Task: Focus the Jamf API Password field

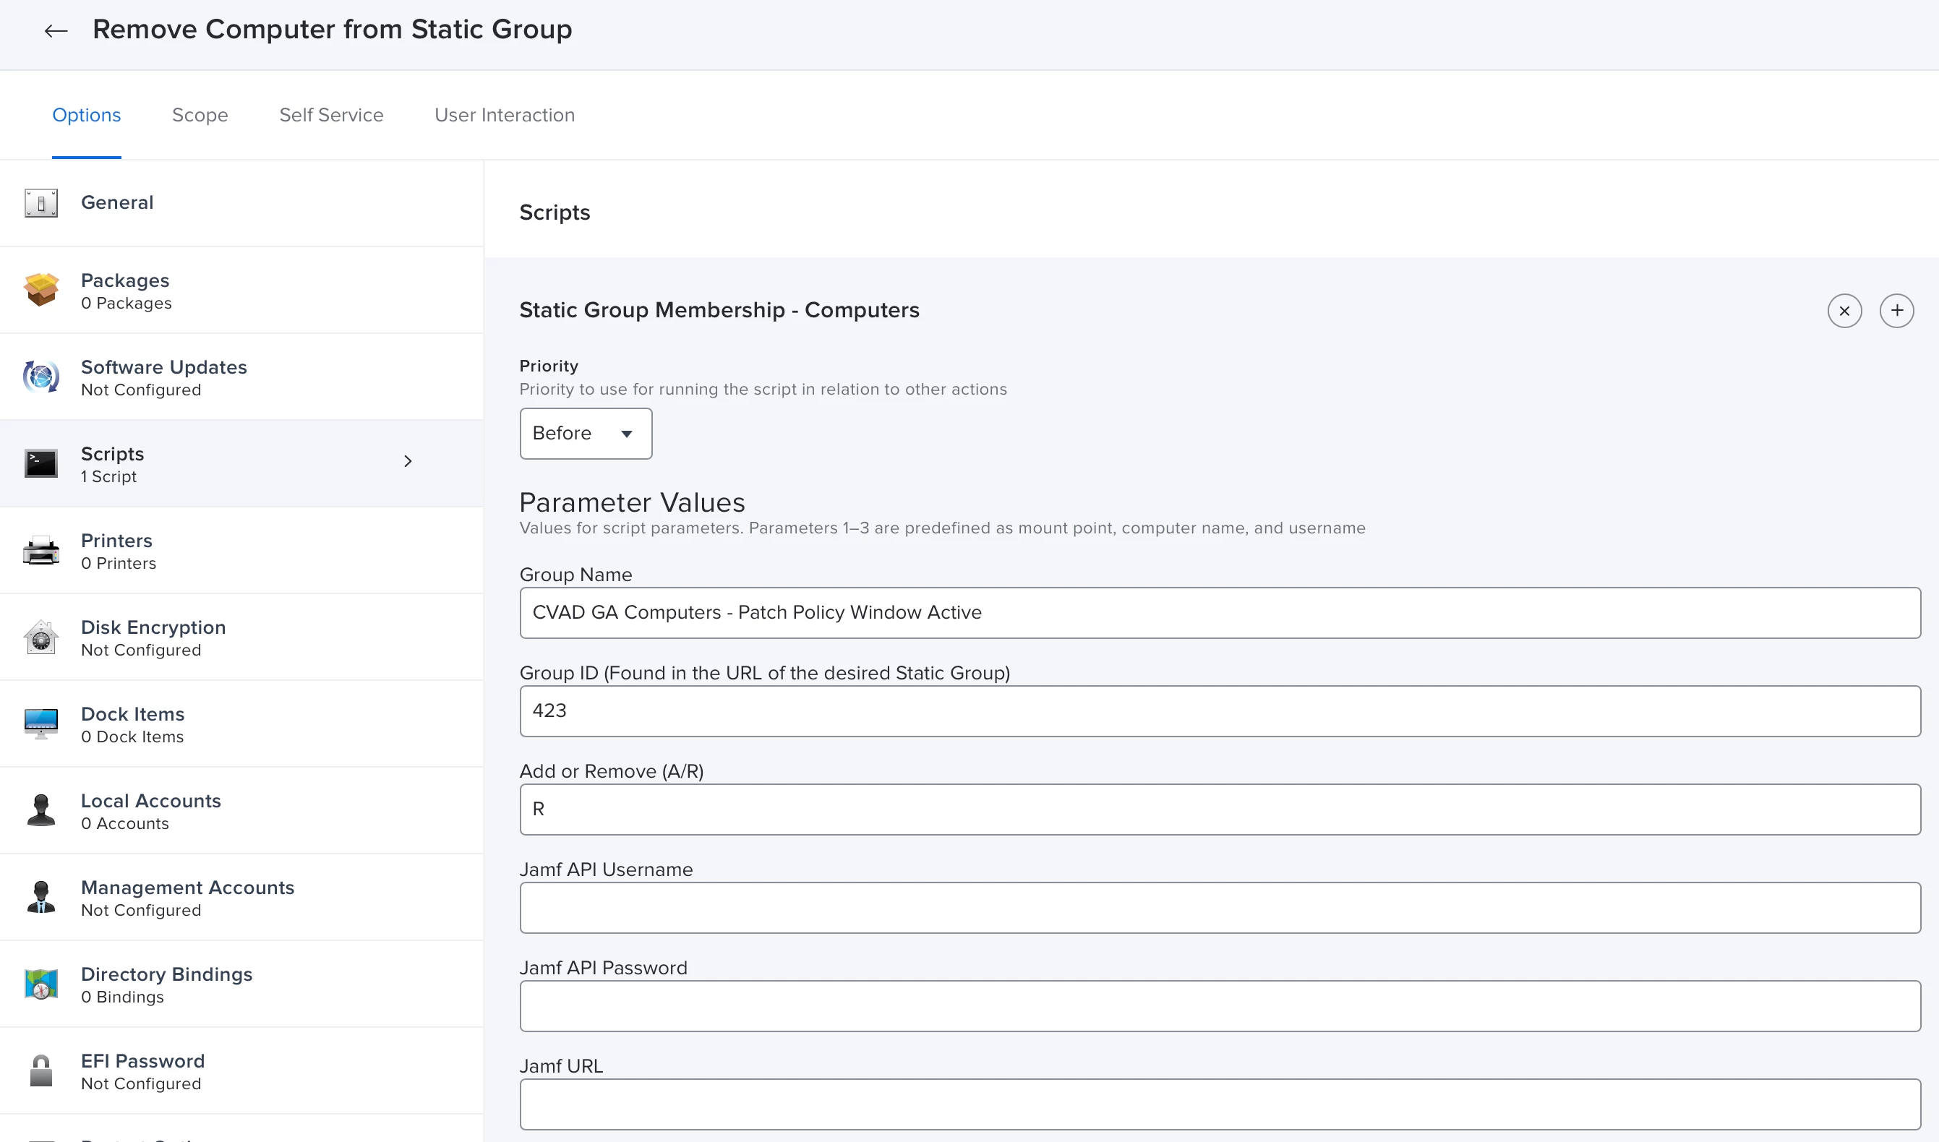Action: click(1220, 1006)
